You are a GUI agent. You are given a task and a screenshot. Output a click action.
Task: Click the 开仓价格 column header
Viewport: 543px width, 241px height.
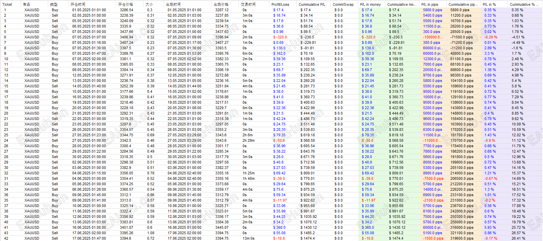[126, 4]
